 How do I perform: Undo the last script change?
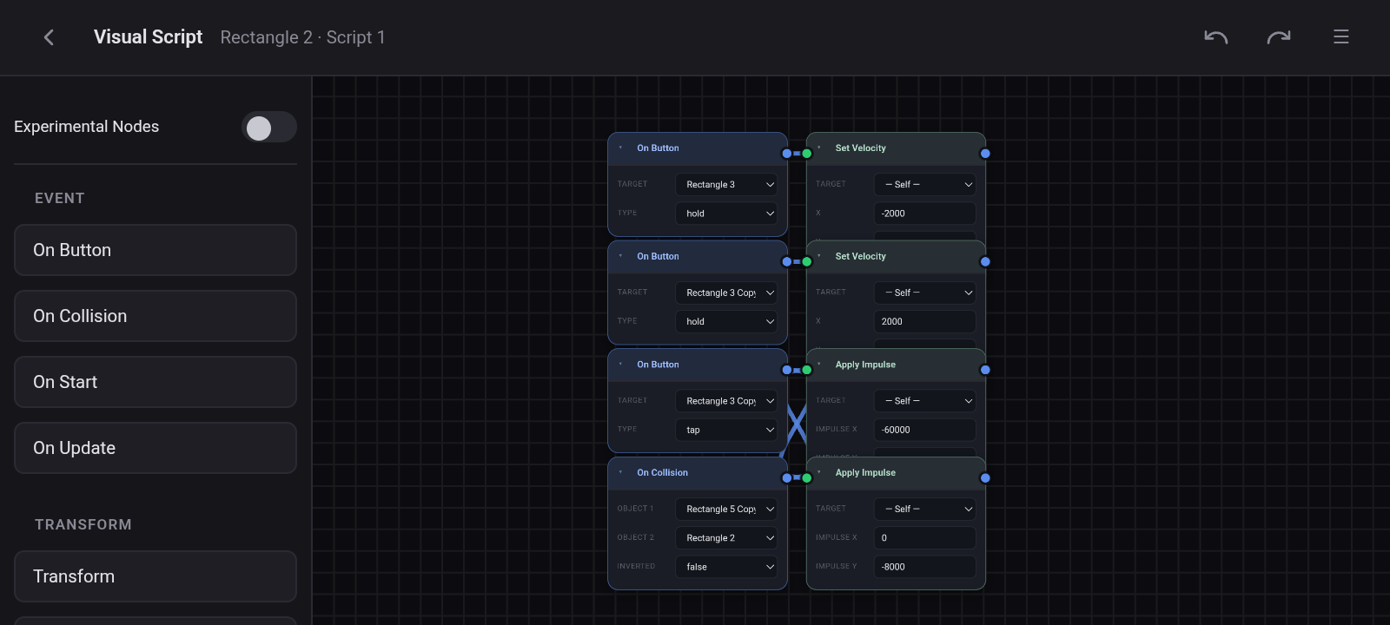1215,37
